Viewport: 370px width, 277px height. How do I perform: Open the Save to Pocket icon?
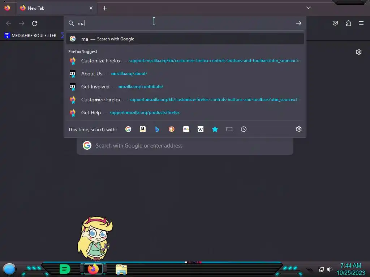pos(335,23)
